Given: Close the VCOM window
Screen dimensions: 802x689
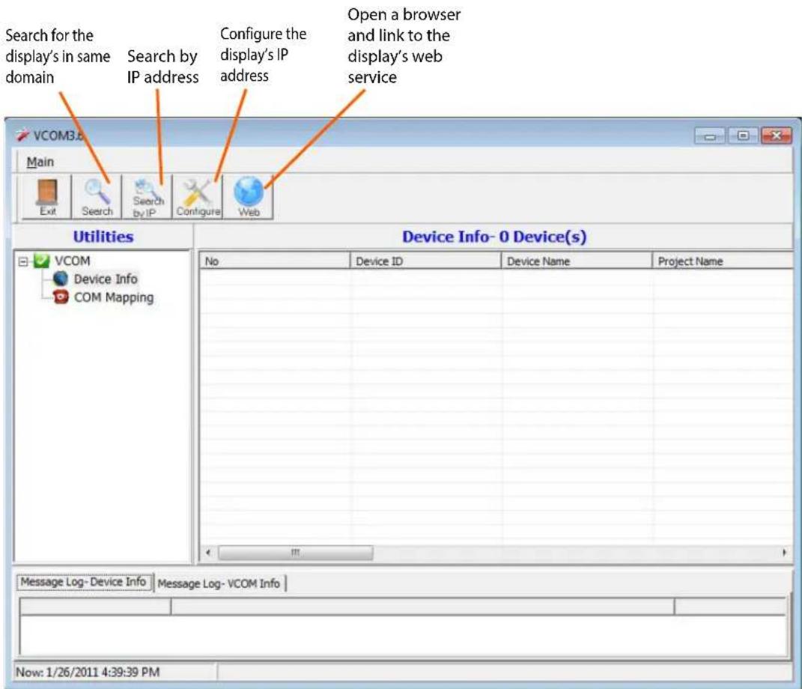Looking at the screenshot, I should click(776, 136).
